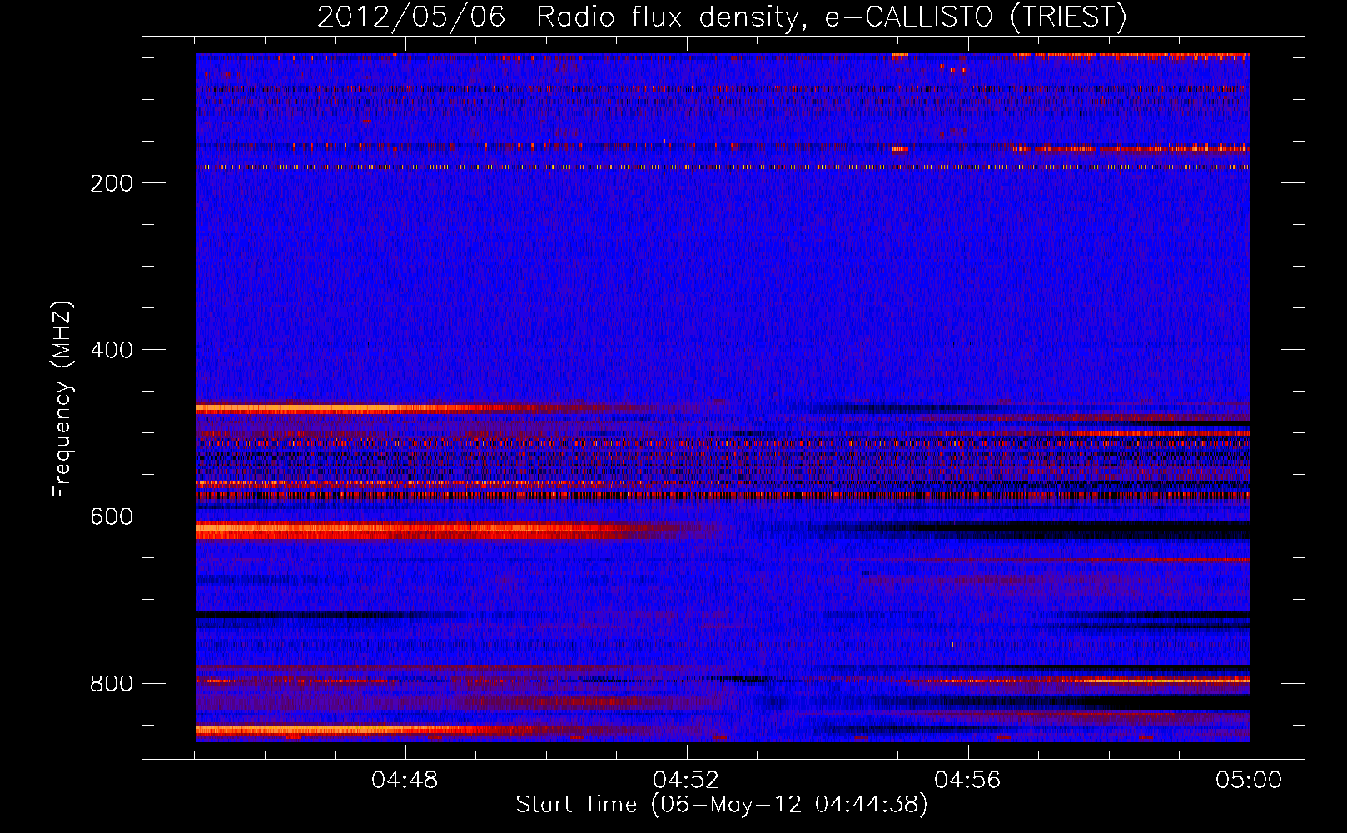Click the 'Frequency (MHZ)' axis label
The image size is (1347, 833).
click(62, 399)
